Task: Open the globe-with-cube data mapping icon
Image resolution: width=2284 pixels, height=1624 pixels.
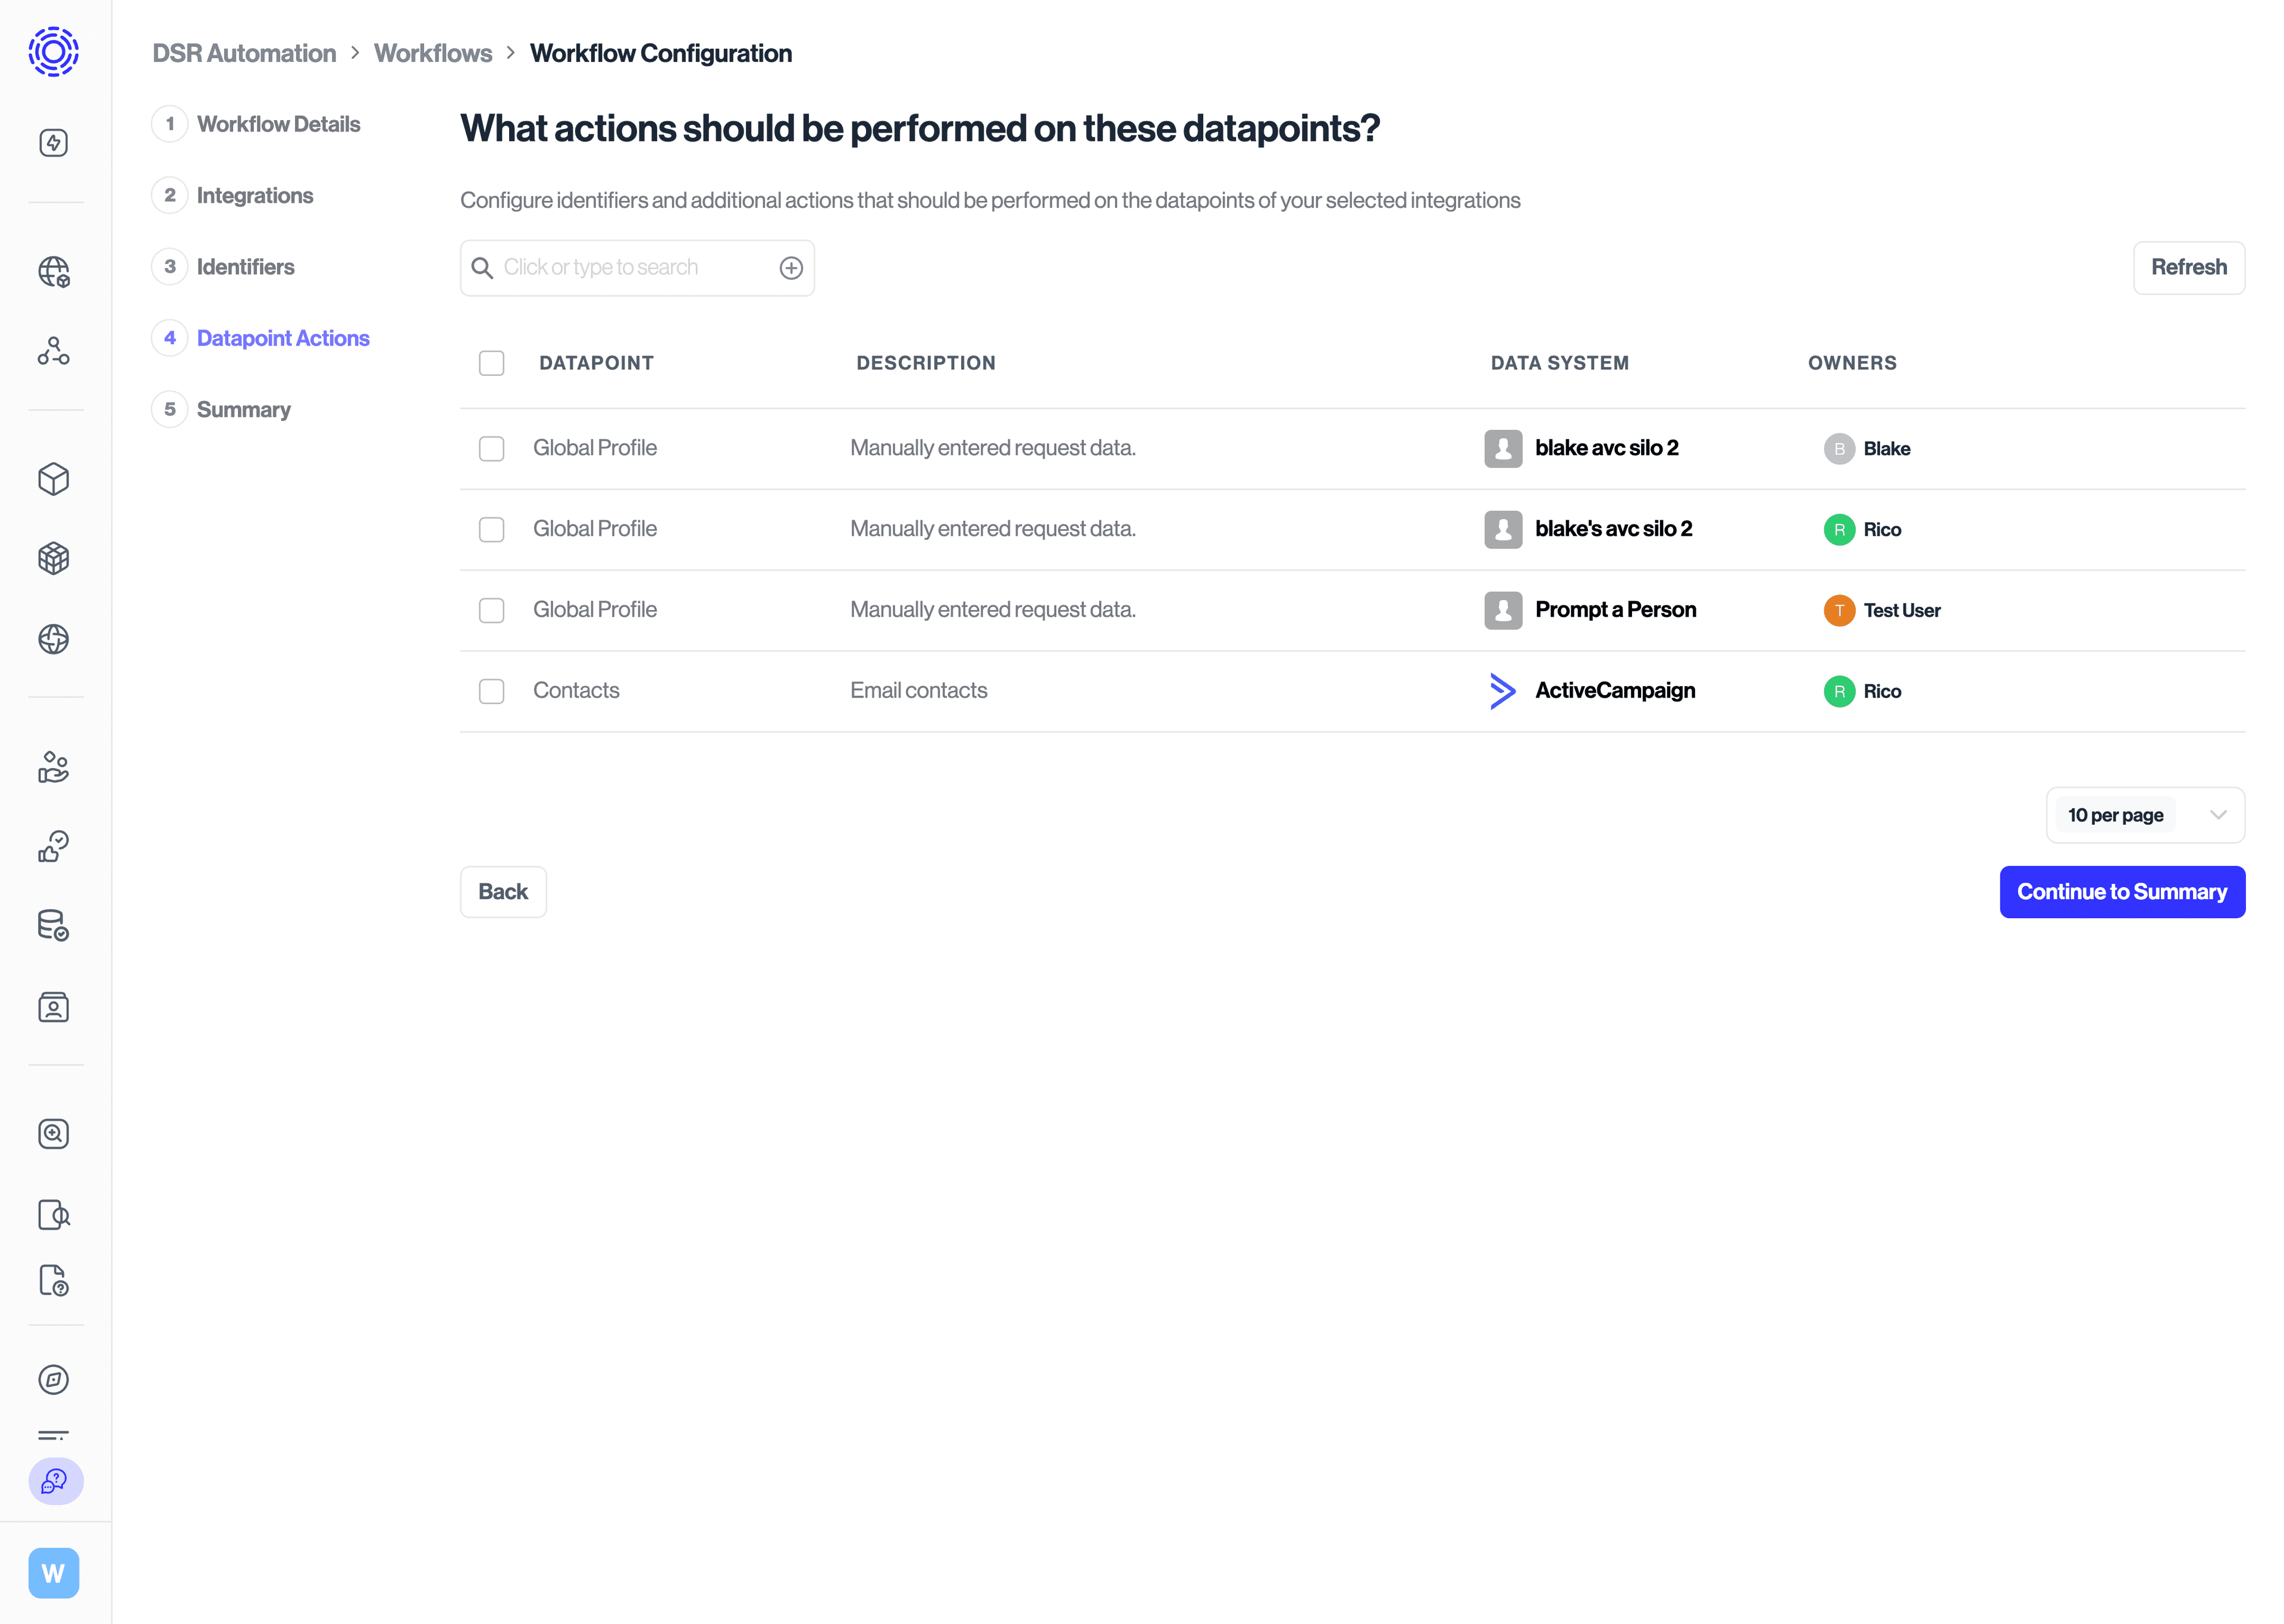Action: (54, 271)
